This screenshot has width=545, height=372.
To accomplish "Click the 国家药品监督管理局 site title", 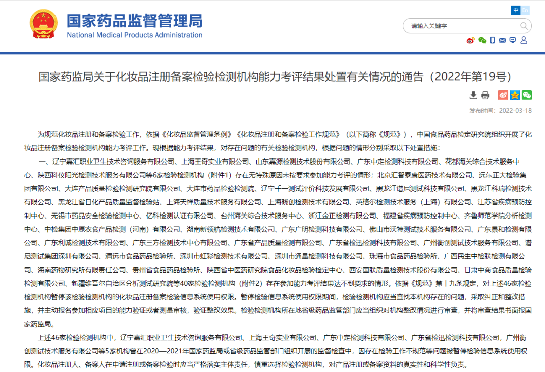I will coord(135,21).
